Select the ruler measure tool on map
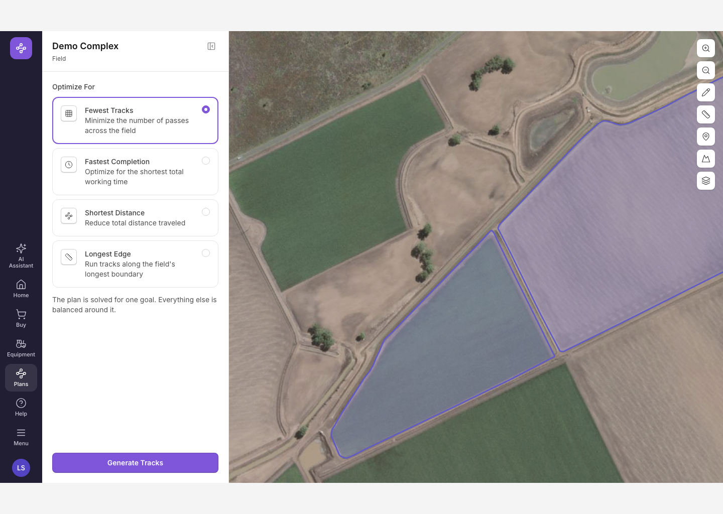The height and width of the screenshot is (514, 723). pos(706,114)
